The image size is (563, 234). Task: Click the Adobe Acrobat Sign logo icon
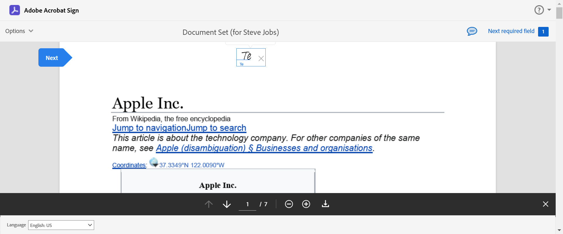pos(15,10)
